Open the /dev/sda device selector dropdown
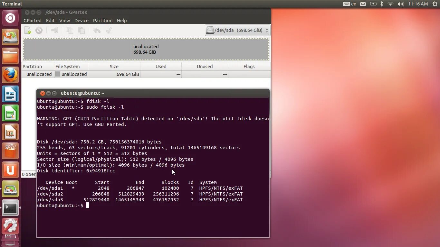 click(238, 31)
